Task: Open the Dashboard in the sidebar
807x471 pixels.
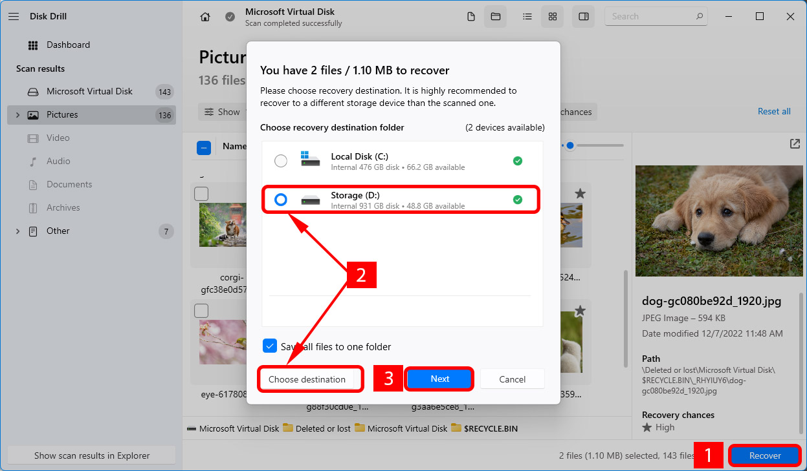Action: [x=68, y=45]
